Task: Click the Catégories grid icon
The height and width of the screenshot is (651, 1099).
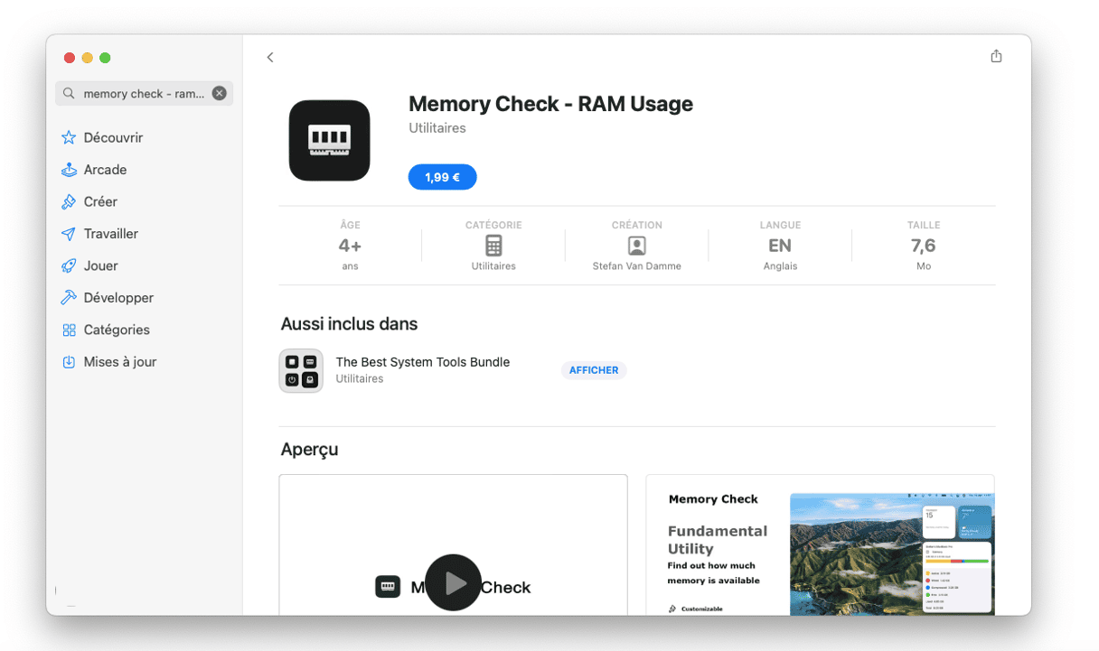Action: [x=69, y=330]
